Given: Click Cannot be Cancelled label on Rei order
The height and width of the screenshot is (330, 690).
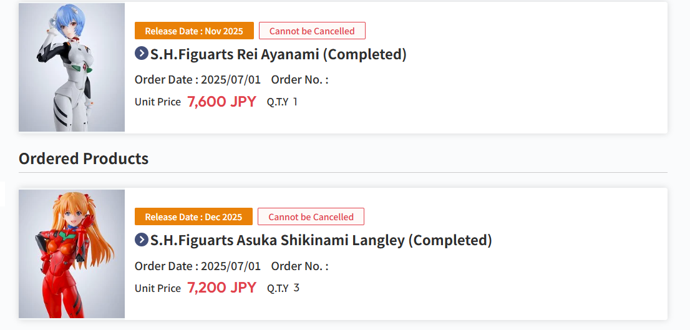Looking at the screenshot, I should (312, 31).
